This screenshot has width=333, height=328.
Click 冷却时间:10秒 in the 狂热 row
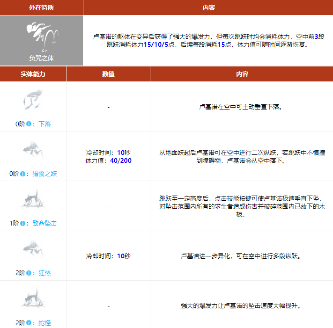tap(108, 256)
